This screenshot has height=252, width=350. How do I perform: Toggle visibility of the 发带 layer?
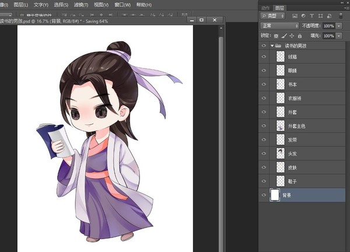(x=264, y=140)
